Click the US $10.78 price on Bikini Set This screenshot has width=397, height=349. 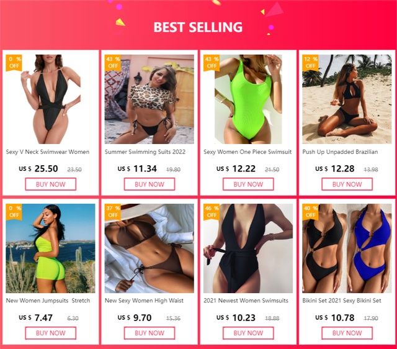pos(335,317)
